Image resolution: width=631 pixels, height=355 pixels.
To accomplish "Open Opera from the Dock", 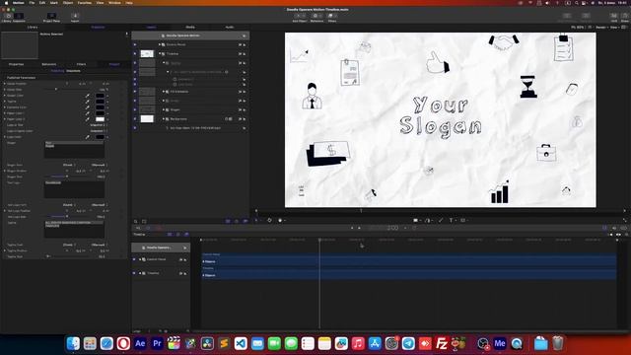I will pyautogui.click(x=123, y=343).
